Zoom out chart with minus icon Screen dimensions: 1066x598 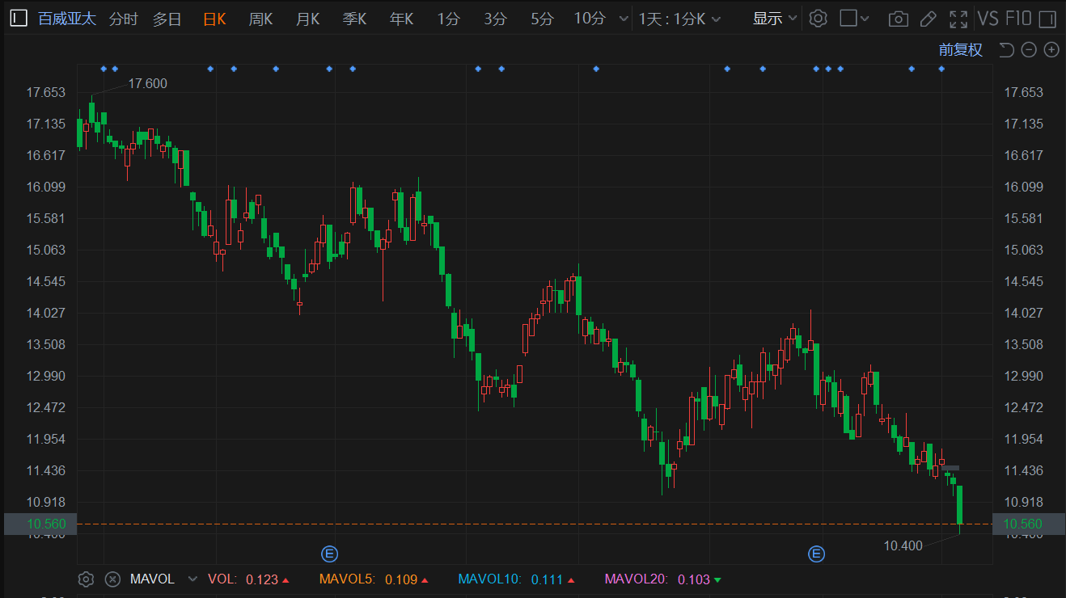point(1029,50)
